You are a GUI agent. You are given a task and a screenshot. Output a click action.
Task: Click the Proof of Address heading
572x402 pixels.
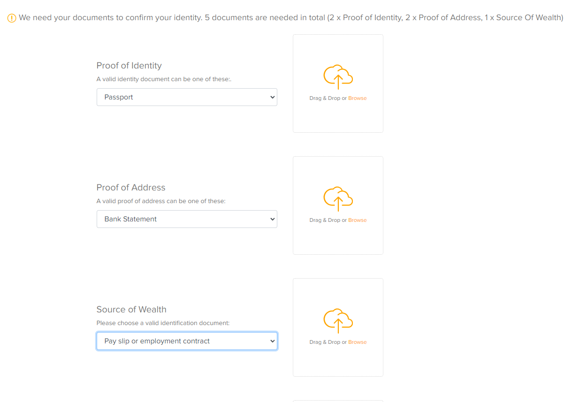(131, 188)
